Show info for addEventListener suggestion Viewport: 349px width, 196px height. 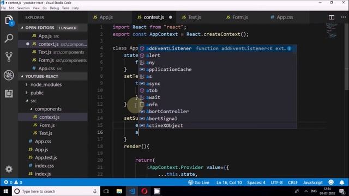(289, 48)
